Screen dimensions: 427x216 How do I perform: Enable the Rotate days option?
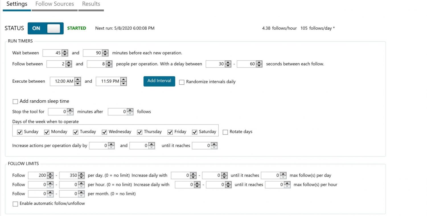point(225,132)
